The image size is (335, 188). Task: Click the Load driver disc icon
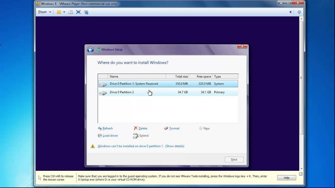pyautogui.click(x=100, y=136)
